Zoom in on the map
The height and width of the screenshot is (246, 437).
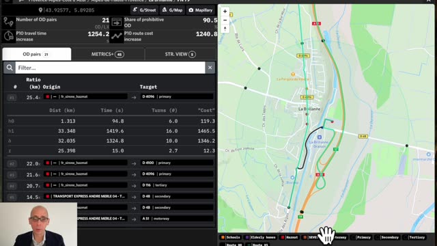tap(225, 12)
